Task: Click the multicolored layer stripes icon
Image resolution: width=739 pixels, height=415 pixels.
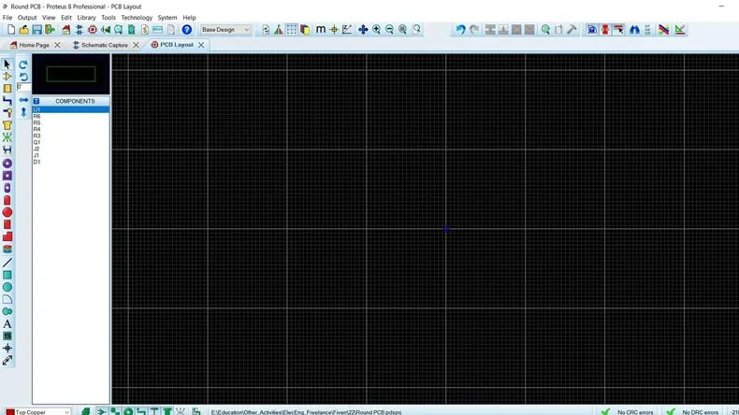Action: pyautogui.click(x=663, y=30)
